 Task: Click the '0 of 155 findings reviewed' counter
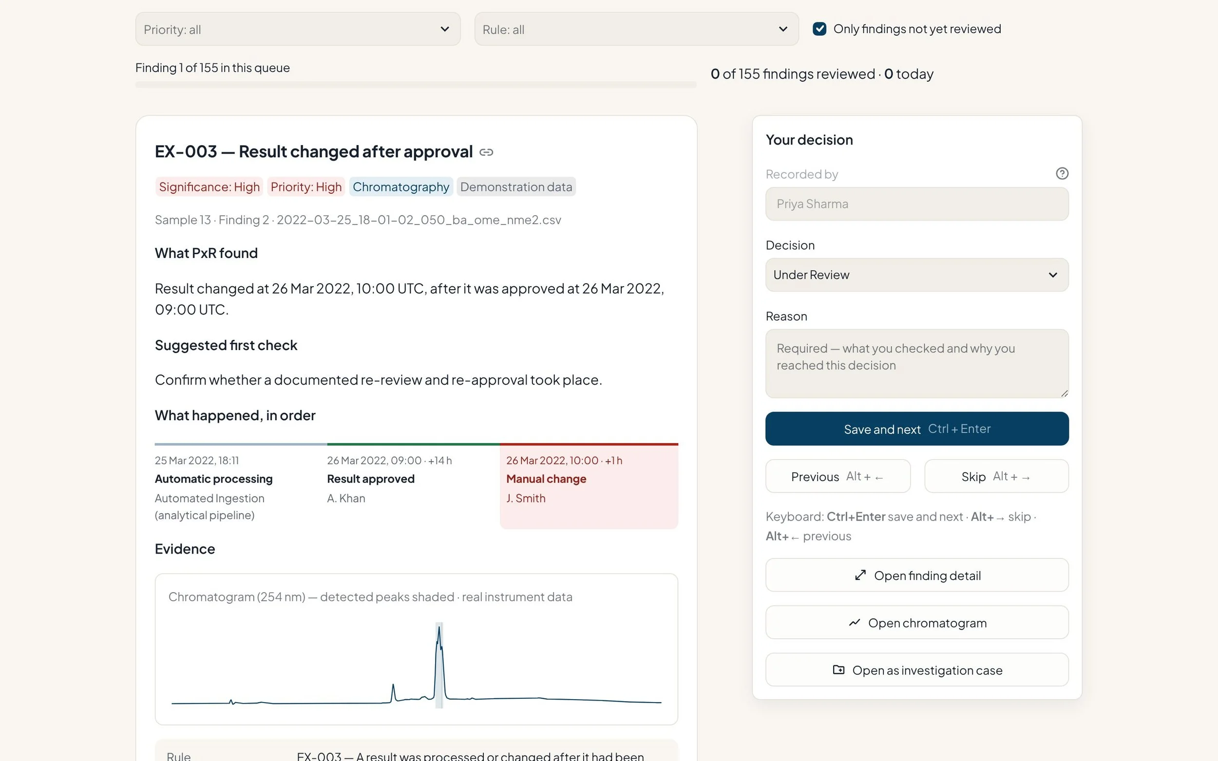793,74
